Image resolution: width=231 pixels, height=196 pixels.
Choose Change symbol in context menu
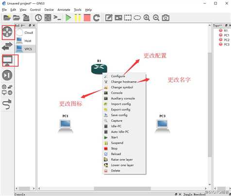[124, 87]
